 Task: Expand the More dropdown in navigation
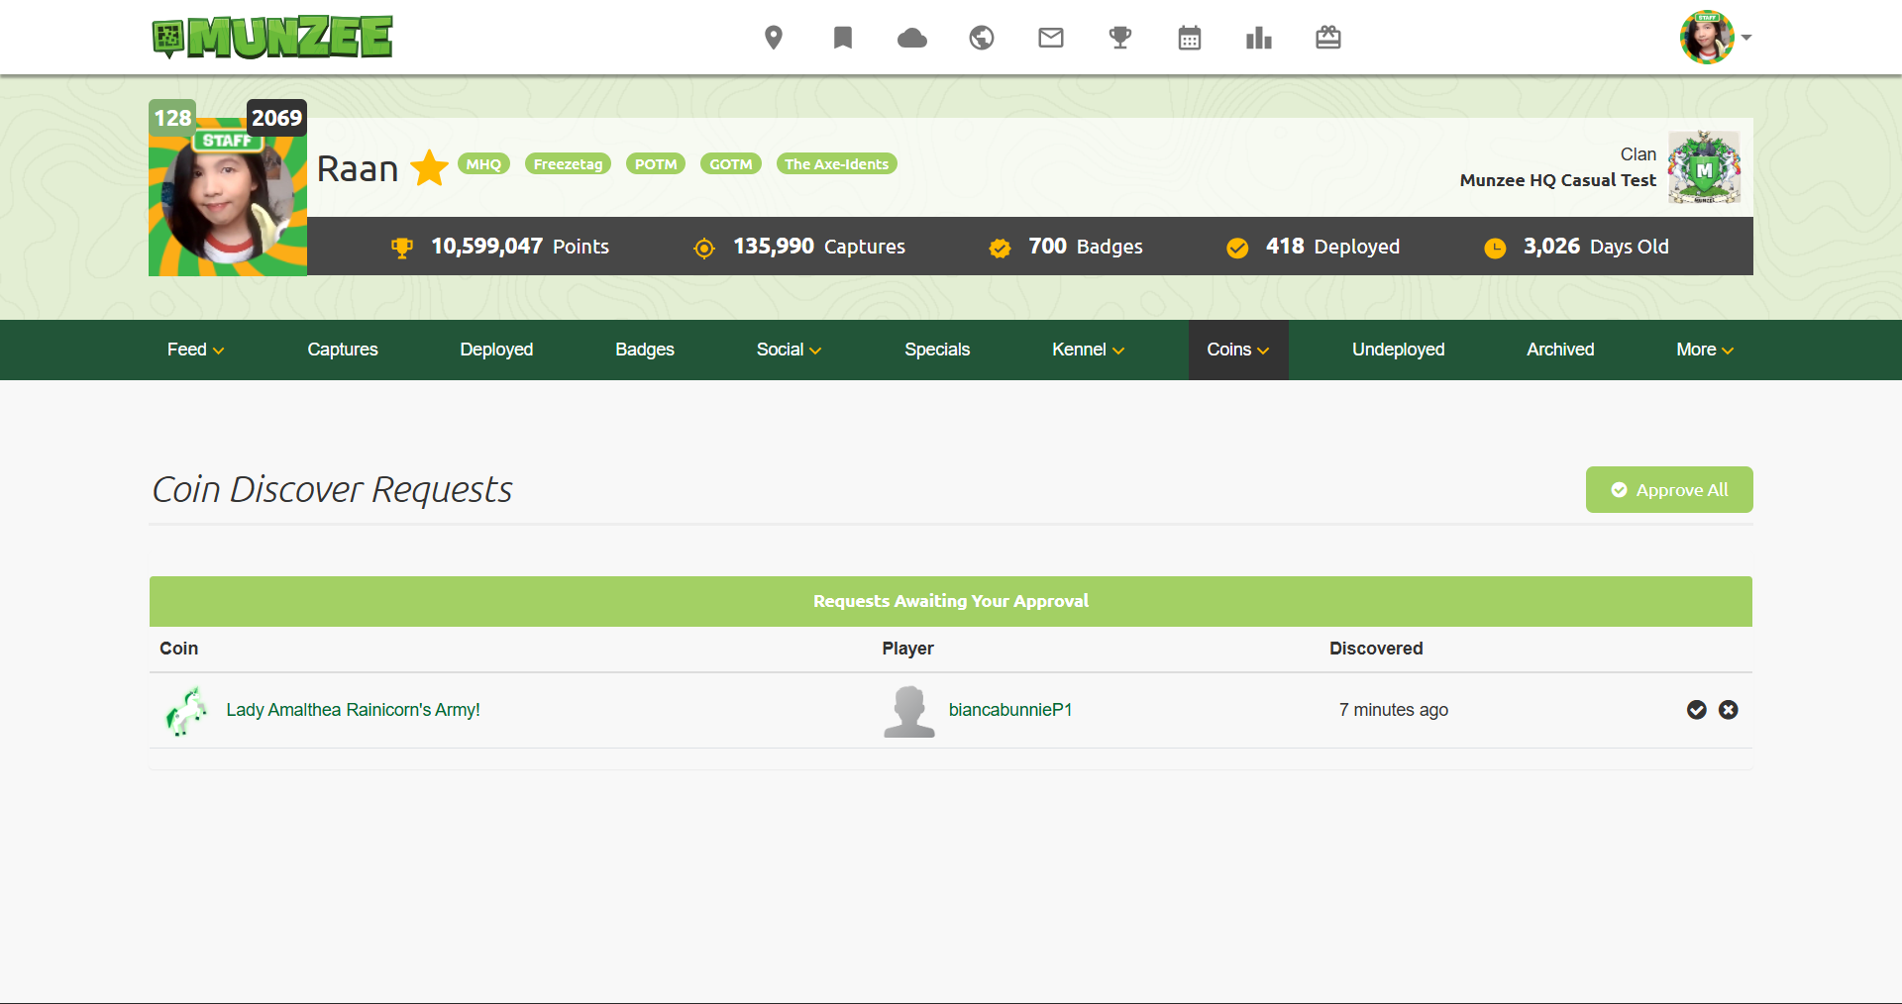click(x=1704, y=350)
